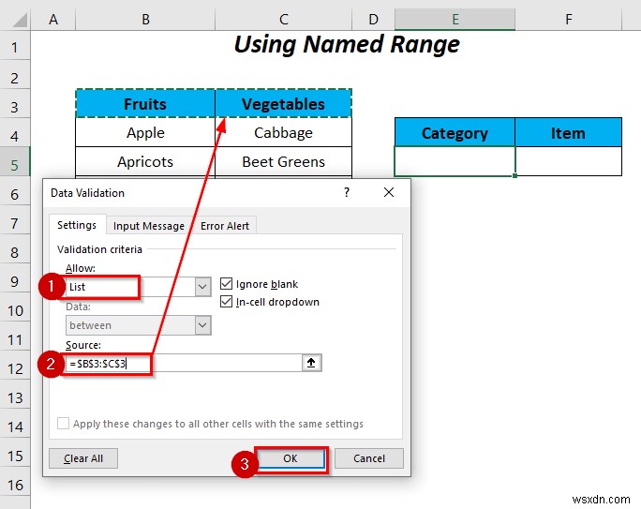
Task: Select the Fruits header cell
Action: (x=145, y=103)
